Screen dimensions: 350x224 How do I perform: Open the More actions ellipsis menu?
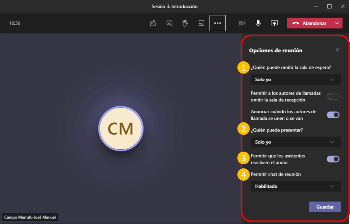click(217, 23)
